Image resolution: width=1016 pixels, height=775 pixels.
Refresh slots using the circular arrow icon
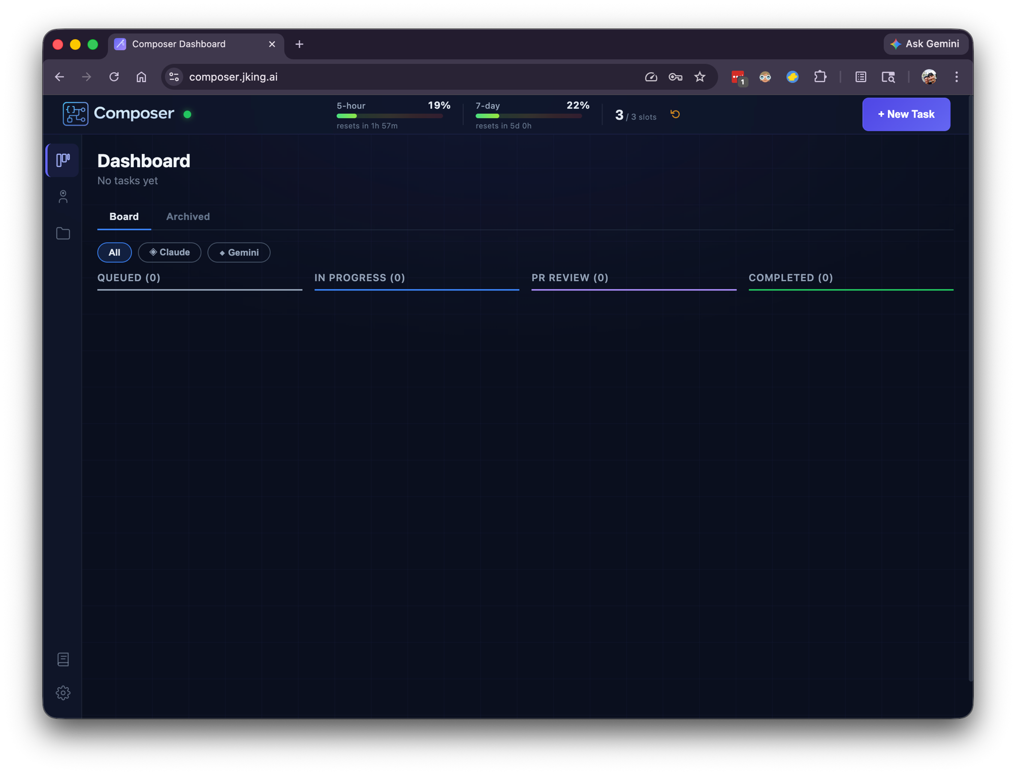coord(675,114)
